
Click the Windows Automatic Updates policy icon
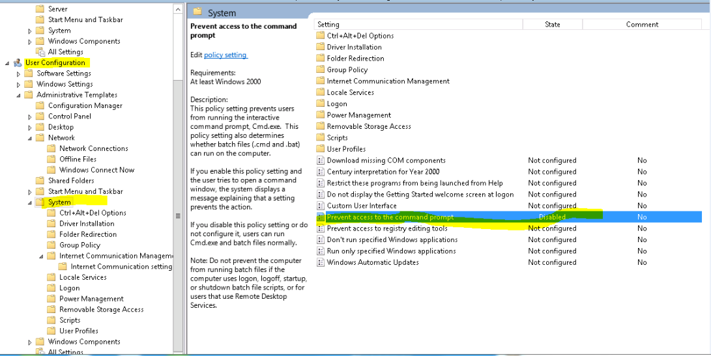321,262
